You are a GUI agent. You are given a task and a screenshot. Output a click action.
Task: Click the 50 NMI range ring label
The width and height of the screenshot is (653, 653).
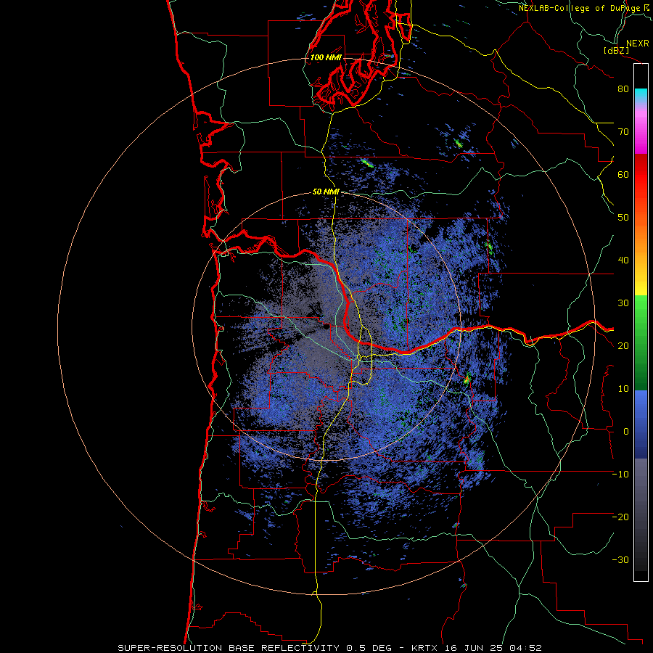click(326, 192)
